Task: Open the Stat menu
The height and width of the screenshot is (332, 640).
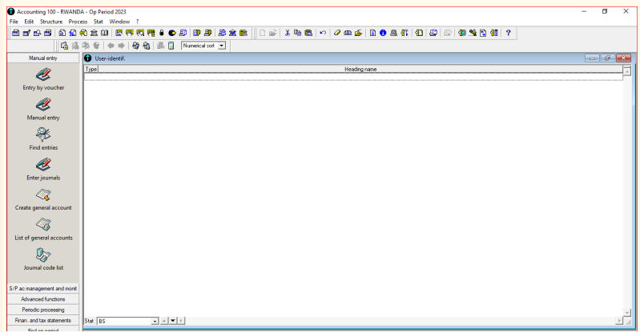Action: [99, 22]
